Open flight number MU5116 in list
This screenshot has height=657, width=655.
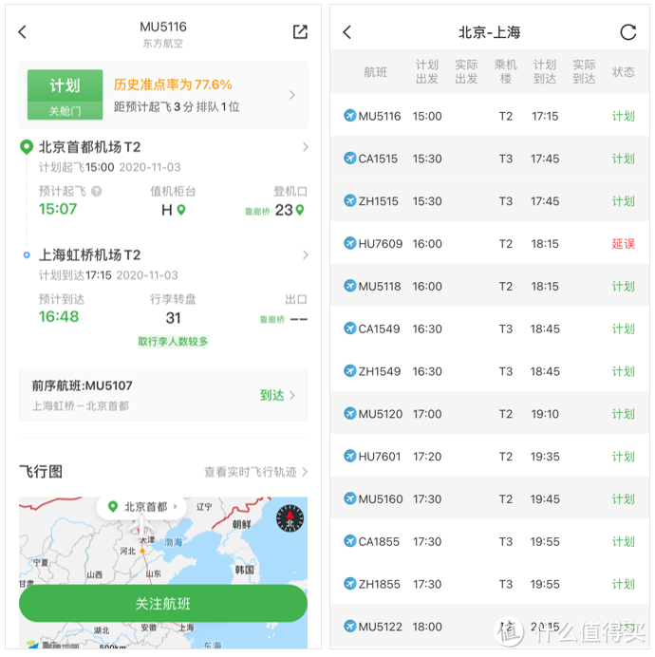click(380, 116)
